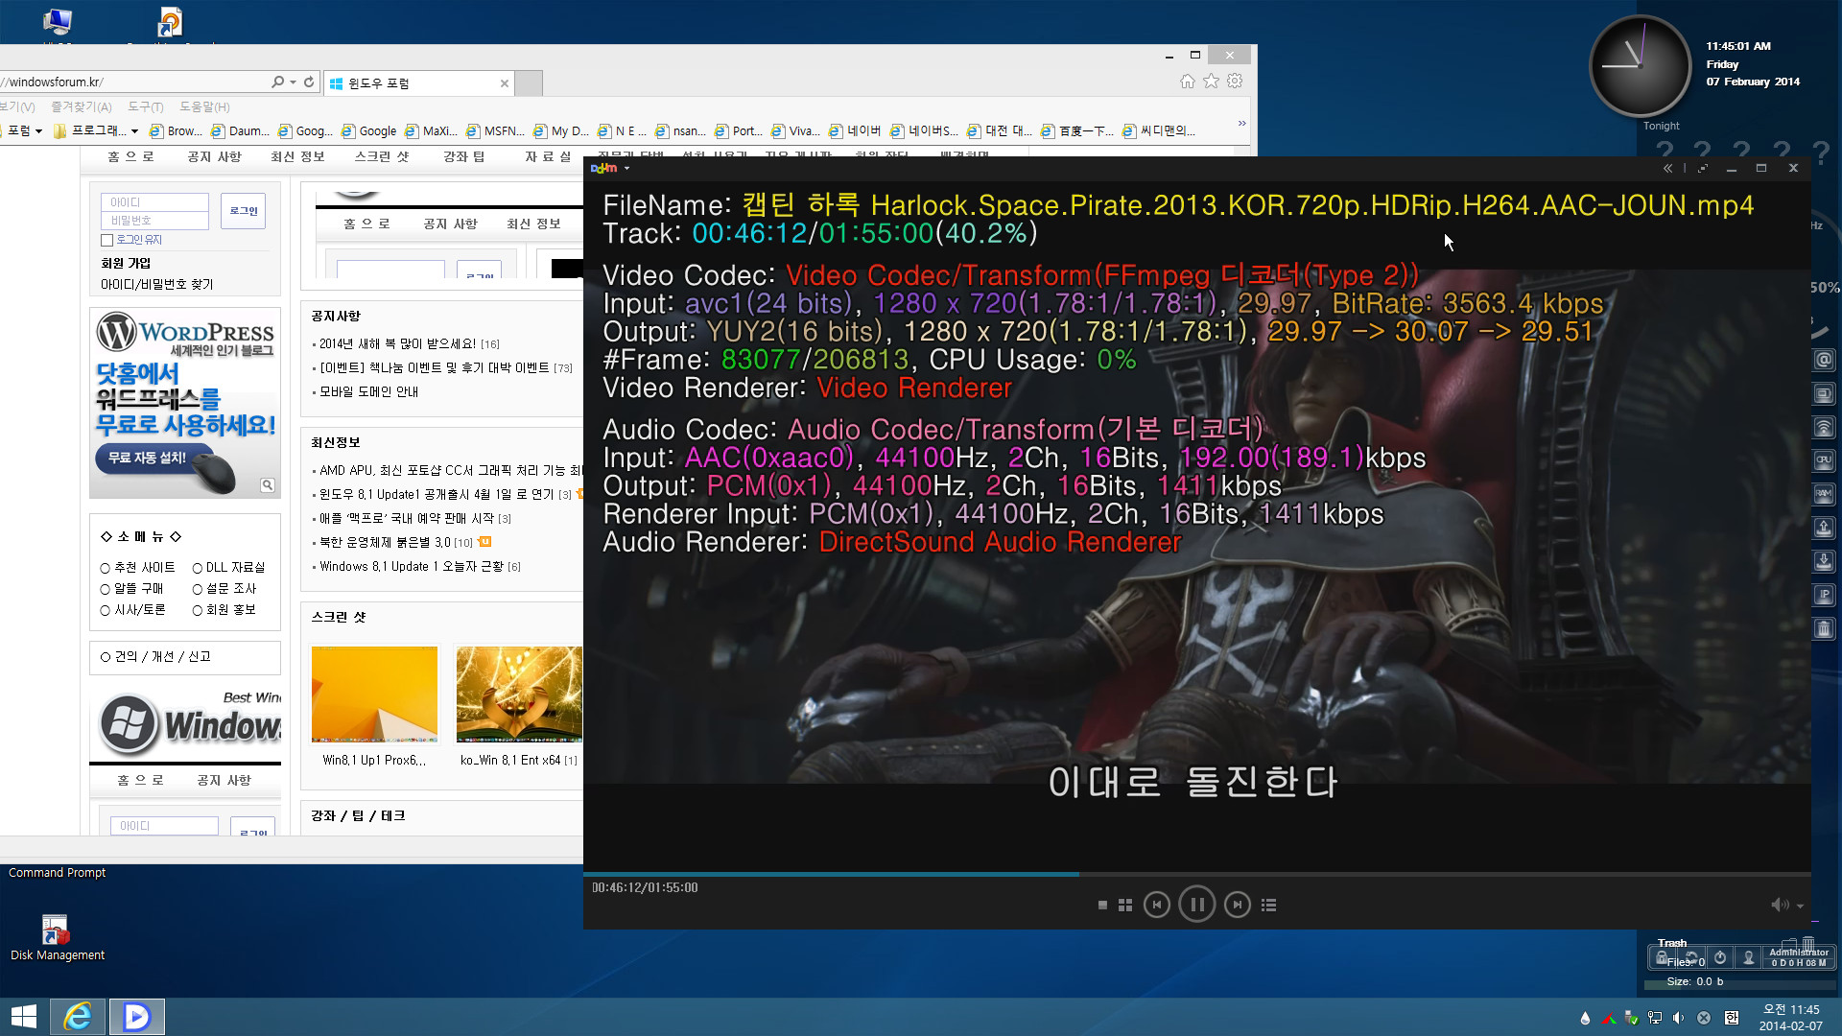The height and width of the screenshot is (1036, 1842).
Task: Select the 추천 사이트 radio option
Action: click(106, 568)
